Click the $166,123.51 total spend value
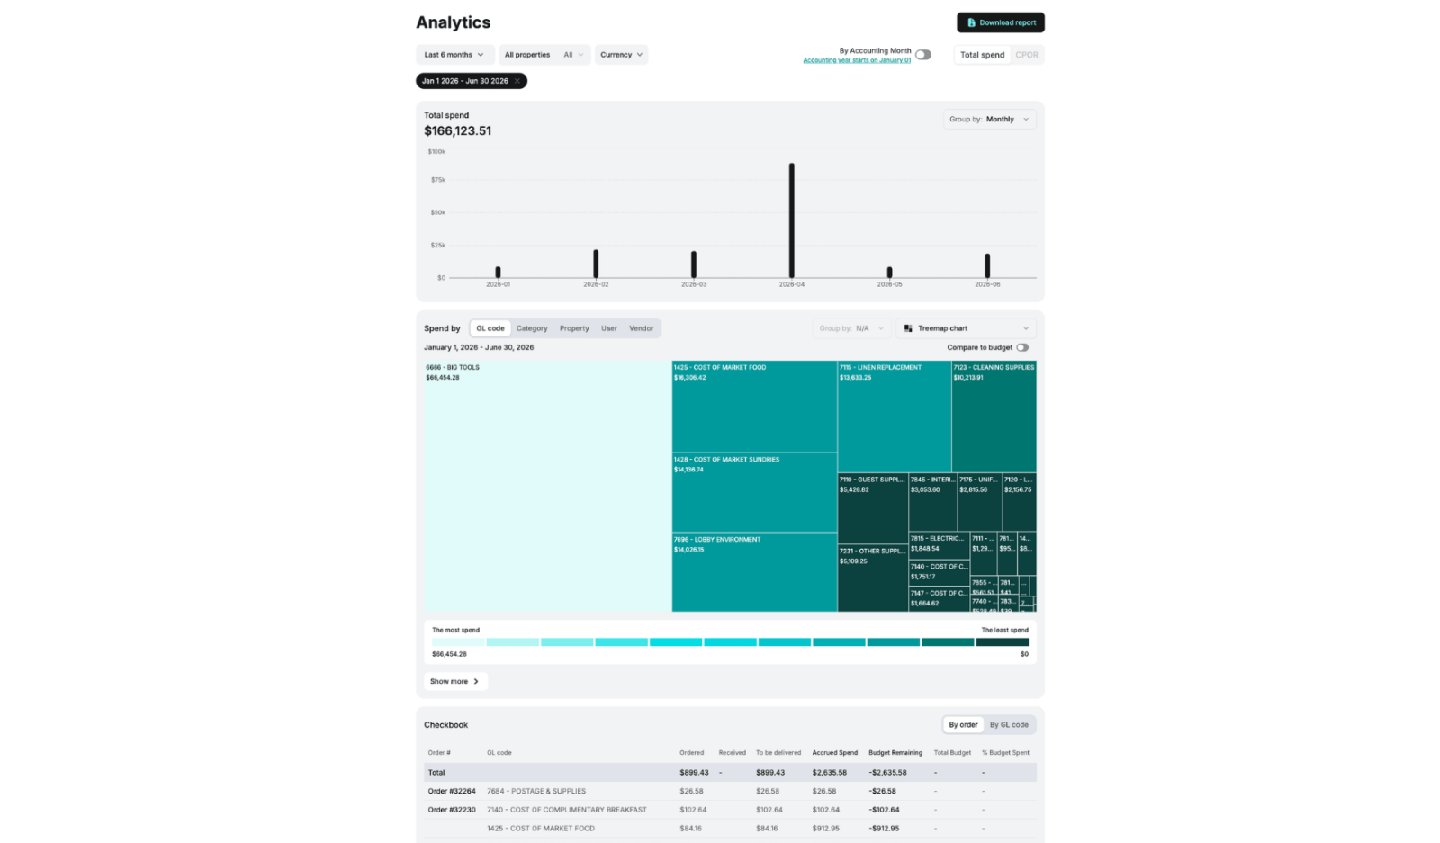The width and height of the screenshot is (1440, 843). 458,131
